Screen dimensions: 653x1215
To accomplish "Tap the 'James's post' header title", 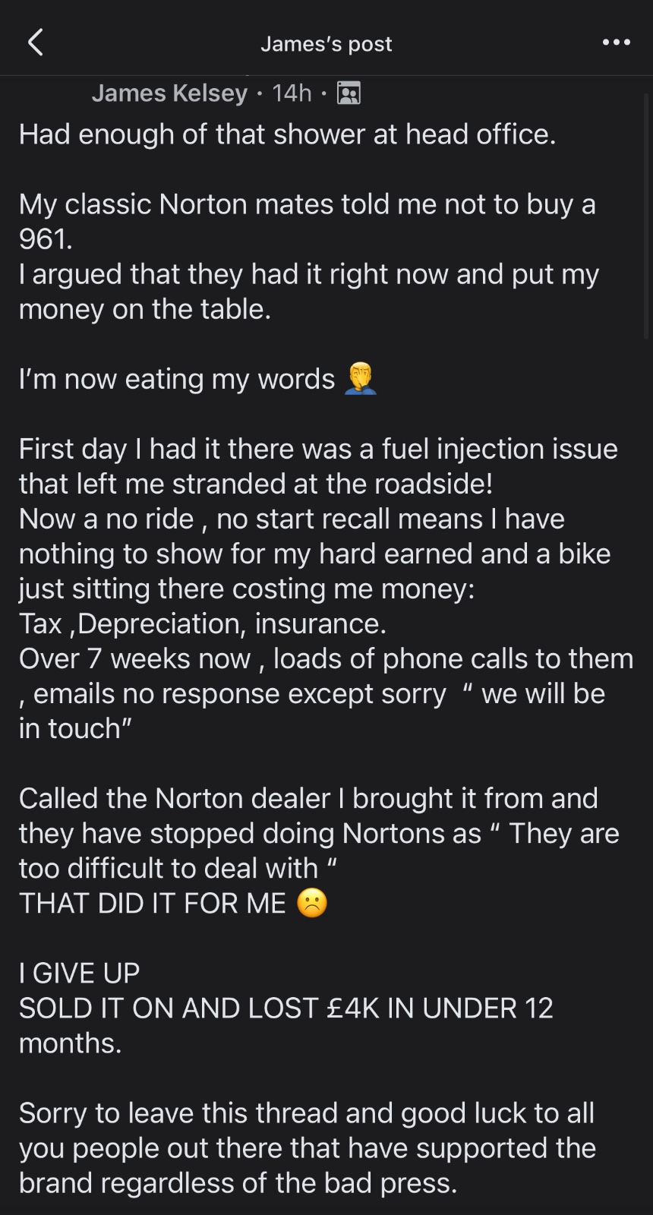I will pos(326,44).
